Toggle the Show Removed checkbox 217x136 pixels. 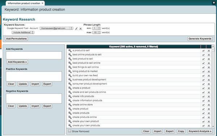tap(69, 131)
